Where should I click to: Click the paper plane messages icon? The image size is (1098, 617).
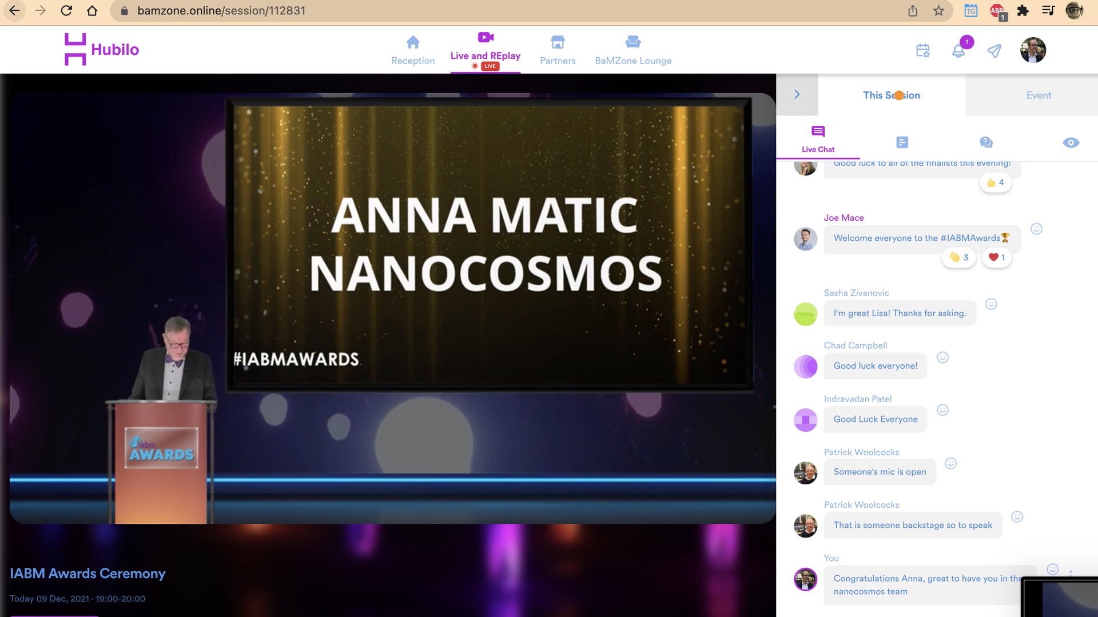click(994, 51)
